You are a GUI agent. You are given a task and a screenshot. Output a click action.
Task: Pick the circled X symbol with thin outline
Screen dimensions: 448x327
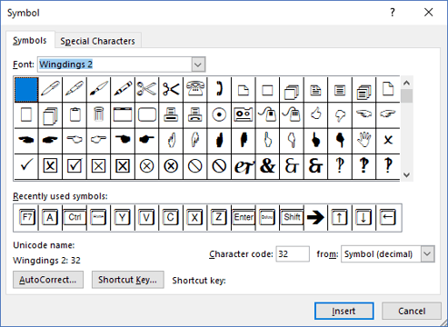pos(147,166)
